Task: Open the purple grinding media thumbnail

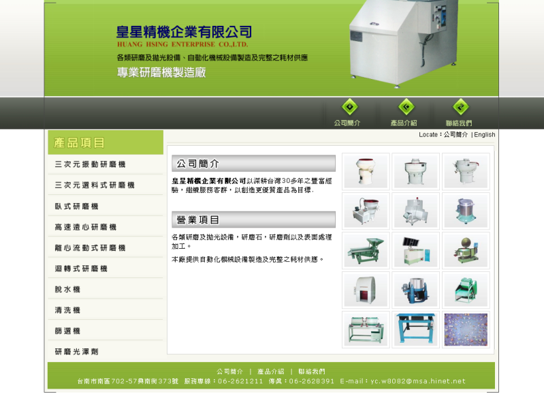Action: coord(466,329)
